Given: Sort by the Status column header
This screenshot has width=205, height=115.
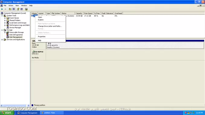Looking at the screenshot, I should [x=68, y=13].
